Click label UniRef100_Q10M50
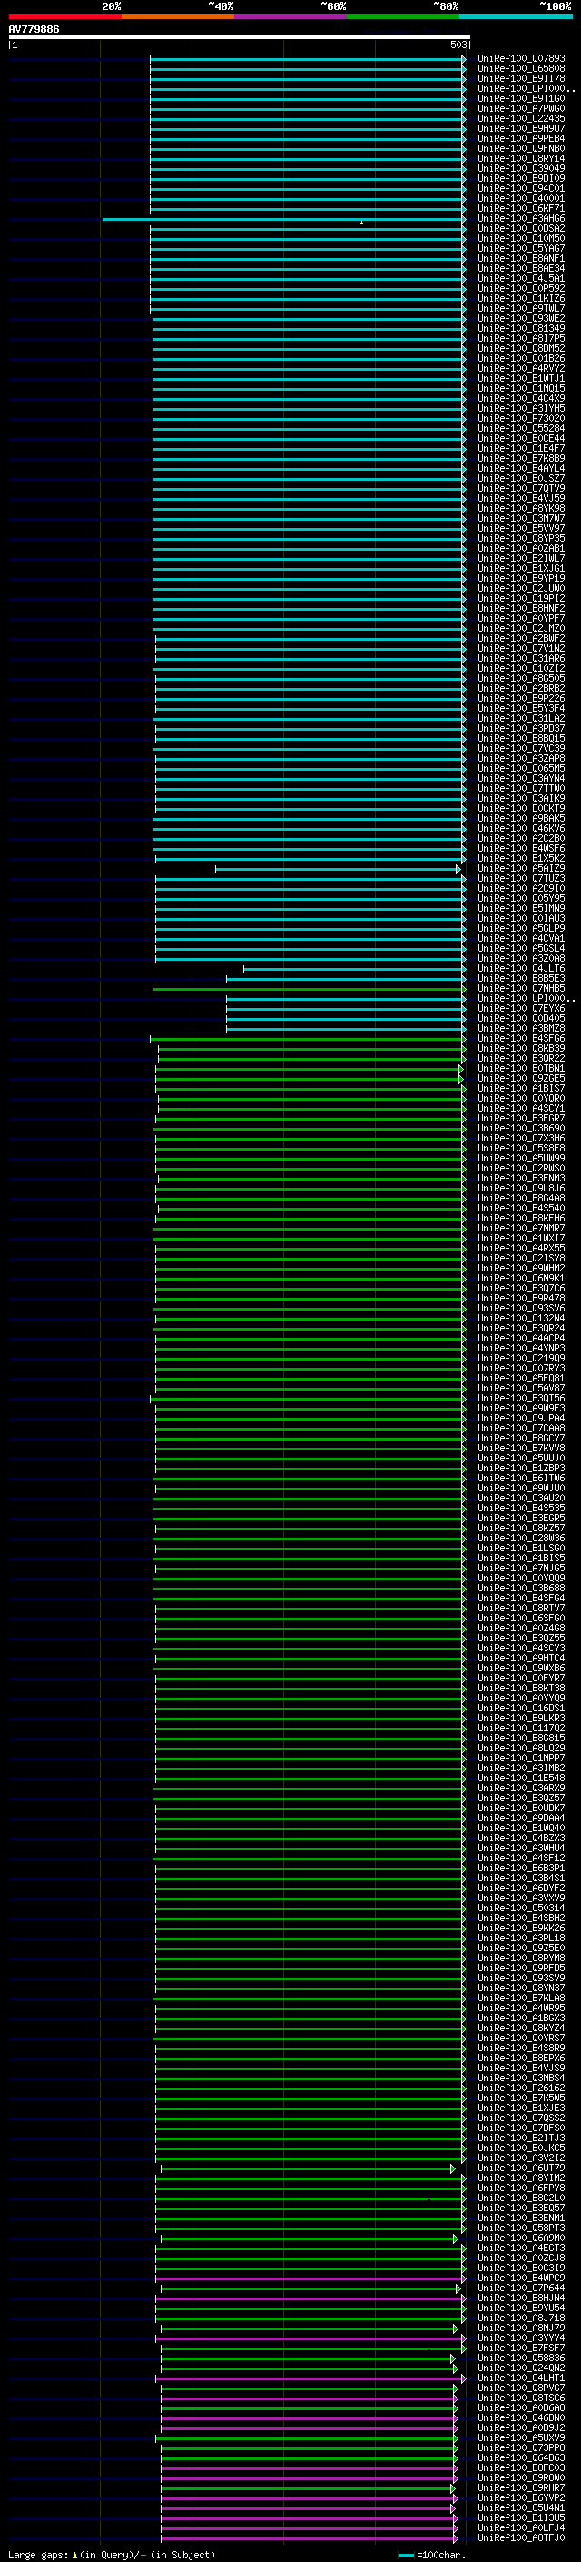This screenshot has width=581, height=2562. pos(521,239)
